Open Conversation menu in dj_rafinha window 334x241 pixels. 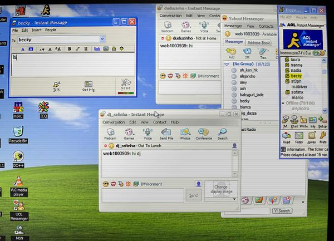(114, 122)
